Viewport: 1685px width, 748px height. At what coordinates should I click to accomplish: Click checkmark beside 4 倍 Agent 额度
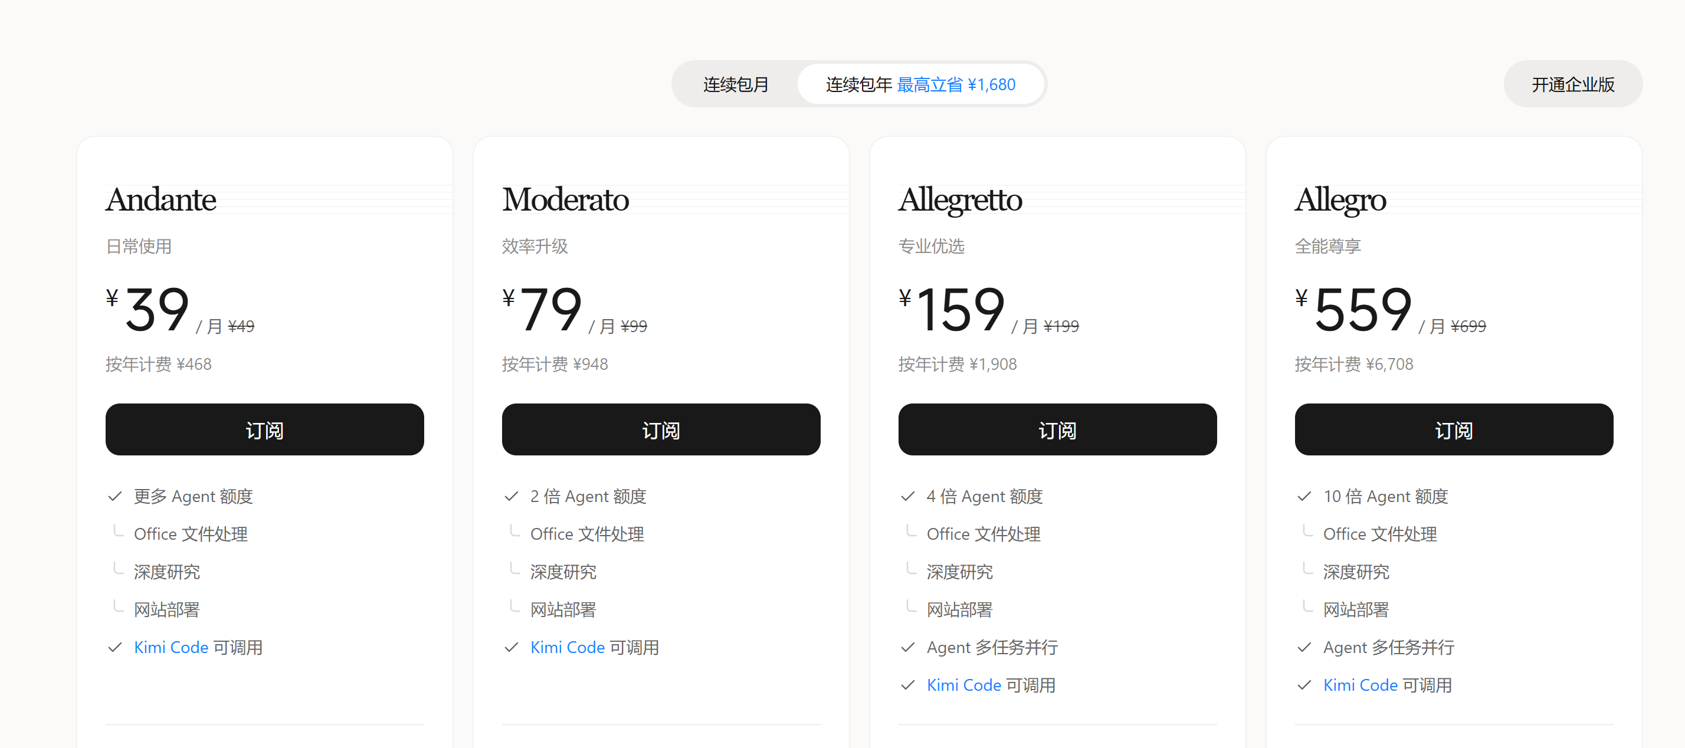(908, 496)
